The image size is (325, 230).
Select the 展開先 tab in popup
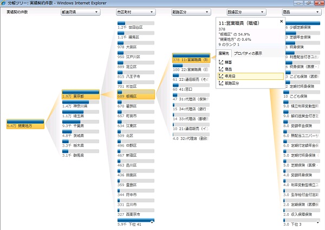pyautogui.click(x=223, y=53)
